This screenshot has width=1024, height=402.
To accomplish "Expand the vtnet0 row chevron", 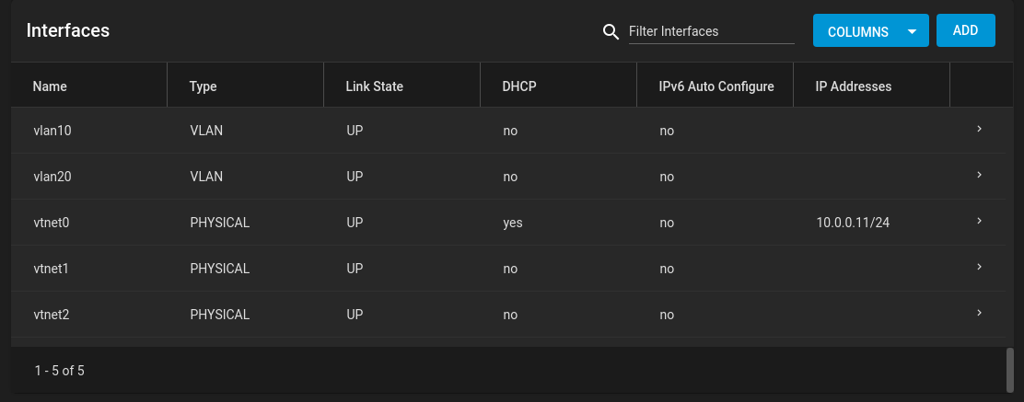I will coord(979,221).
